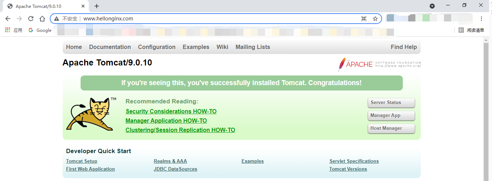
Task: Open the Realms & AAA link
Action: point(170,161)
